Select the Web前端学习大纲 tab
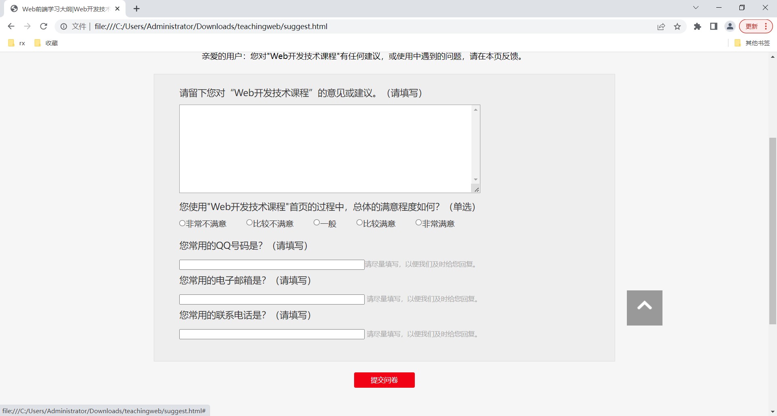The height and width of the screenshot is (416, 777). click(65, 9)
